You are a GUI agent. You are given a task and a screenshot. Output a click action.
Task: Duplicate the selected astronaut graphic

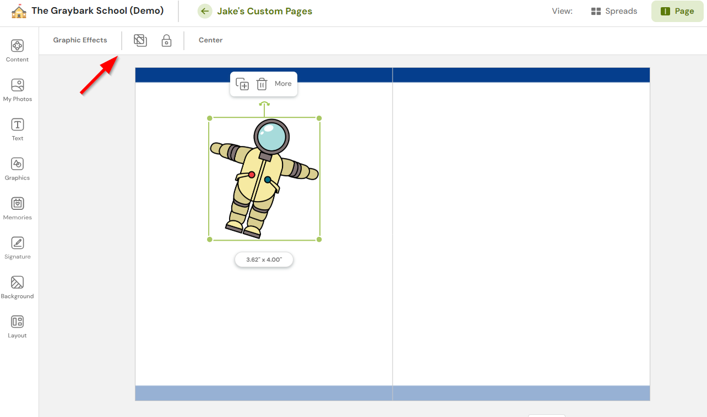point(242,84)
